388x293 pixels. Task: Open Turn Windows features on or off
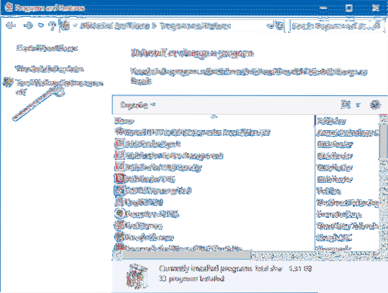coord(59,87)
